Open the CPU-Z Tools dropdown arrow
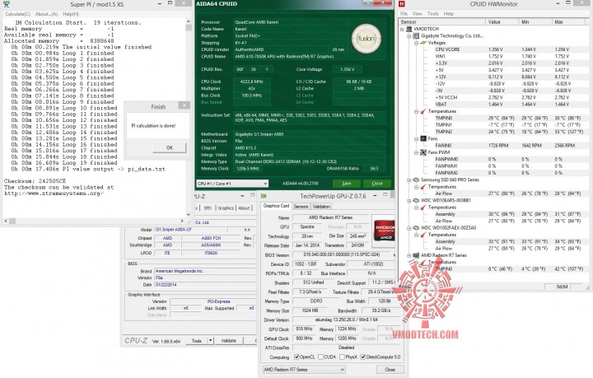 coord(210,341)
